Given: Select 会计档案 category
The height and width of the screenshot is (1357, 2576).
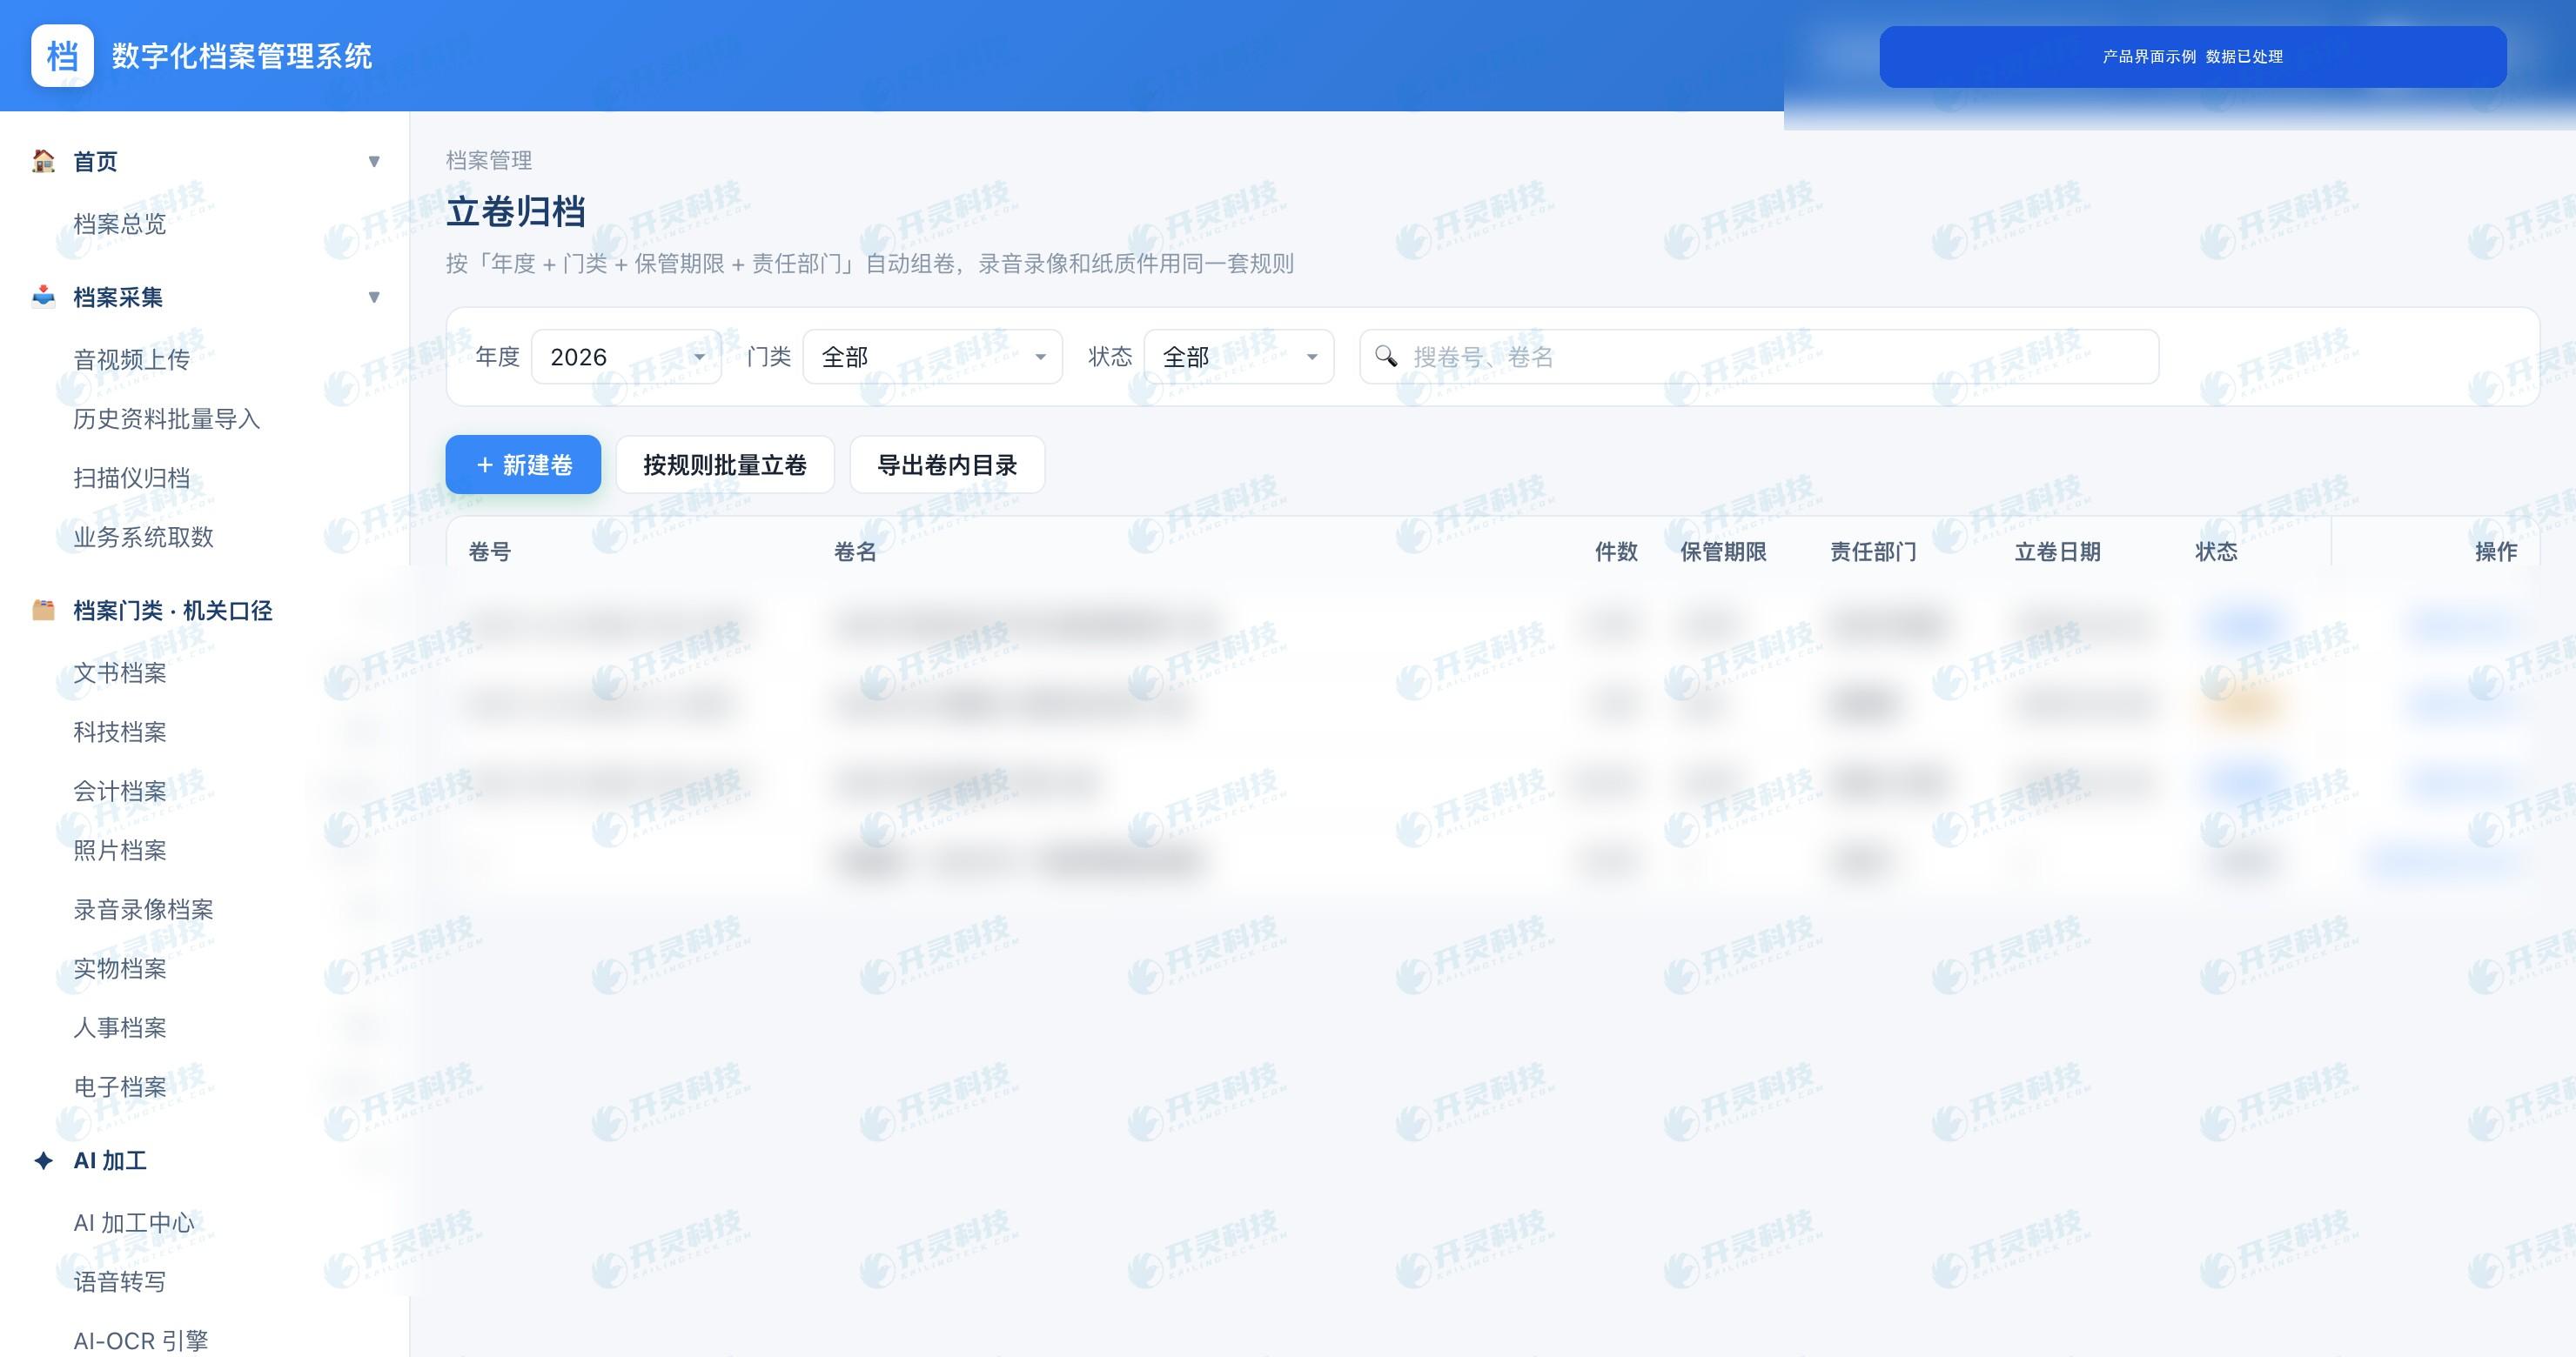Looking at the screenshot, I should click(120, 791).
